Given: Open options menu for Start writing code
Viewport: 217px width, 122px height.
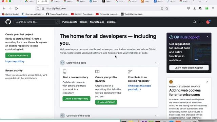Looking at the screenshot, I should tap(157, 63).
